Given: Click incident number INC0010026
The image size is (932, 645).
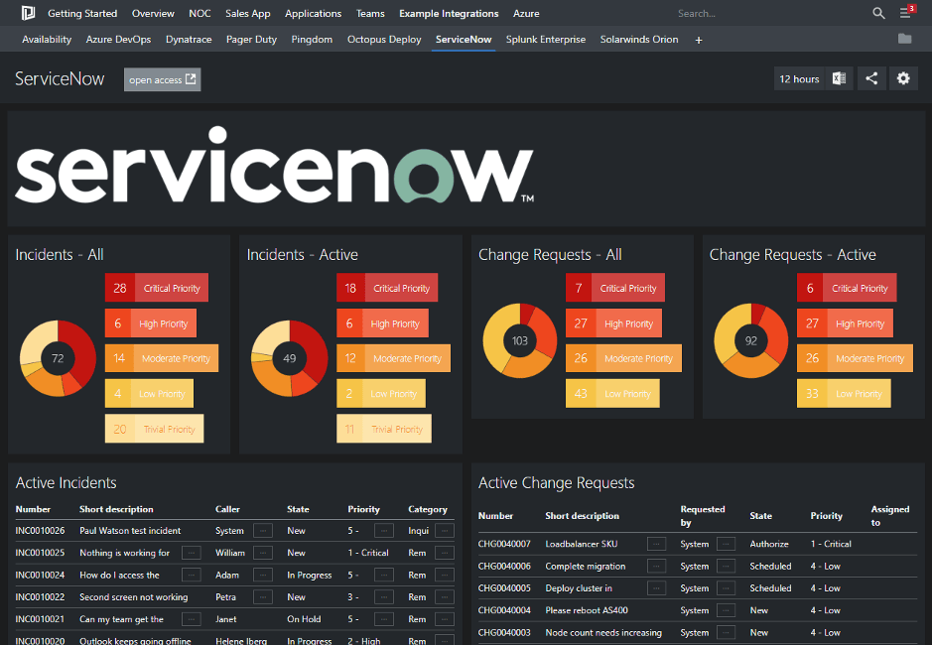Looking at the screenshot, I should click(x=40, y=530).
